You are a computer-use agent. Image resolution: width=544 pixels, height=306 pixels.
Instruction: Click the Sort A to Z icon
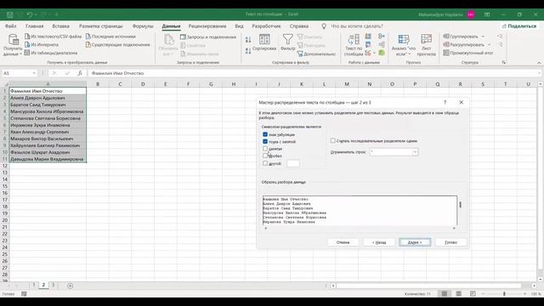pyautogui.click(x=248, y=40)
